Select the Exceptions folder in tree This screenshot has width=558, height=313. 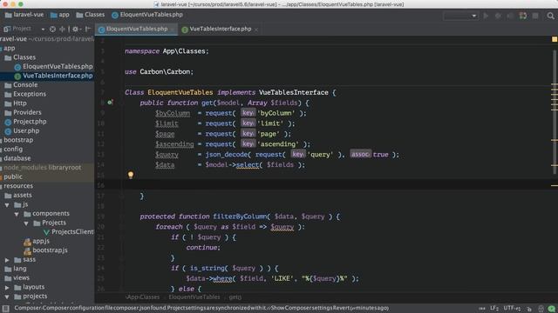click(25, 94)
